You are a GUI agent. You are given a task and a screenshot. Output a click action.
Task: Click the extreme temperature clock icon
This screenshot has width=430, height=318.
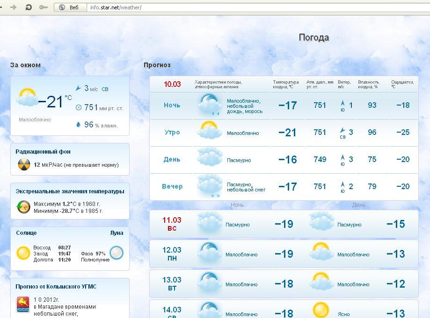pyautogui.click(x=24, y=207)
